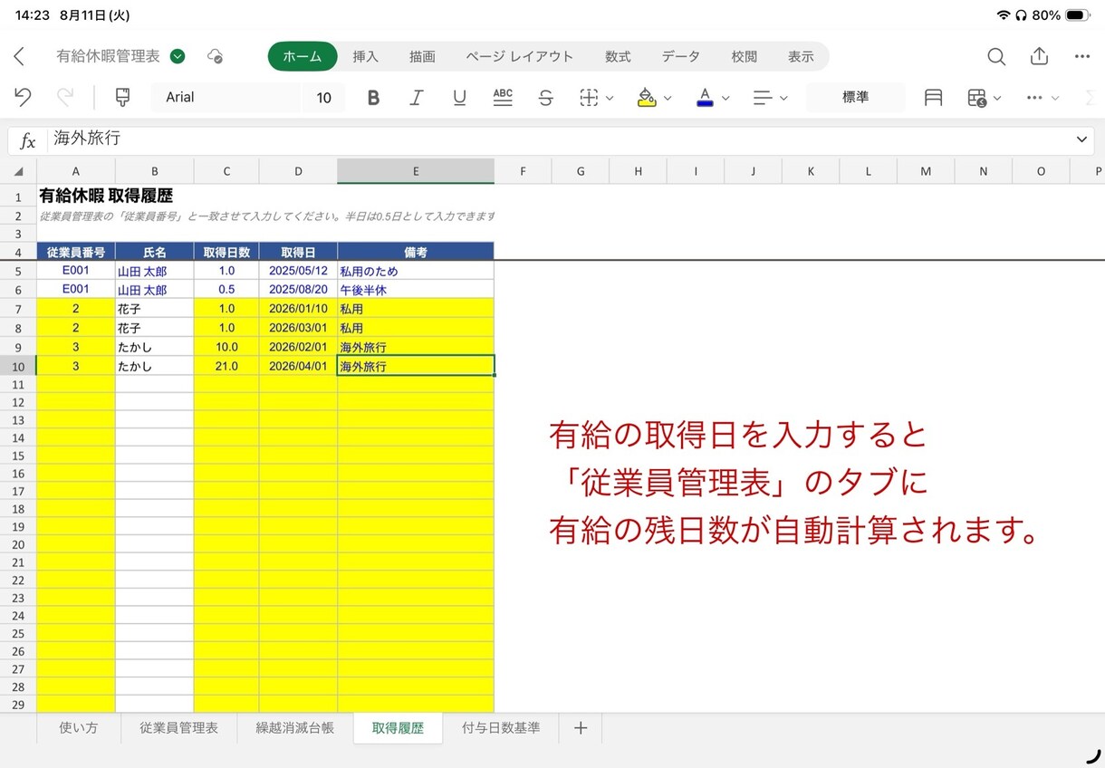Open the 描画 ribbon tab
Screen dimensions: 1105x768
coord(422,56)
